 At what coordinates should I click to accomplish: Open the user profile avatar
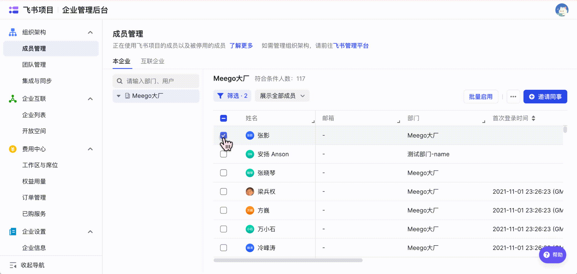[562, 10]
